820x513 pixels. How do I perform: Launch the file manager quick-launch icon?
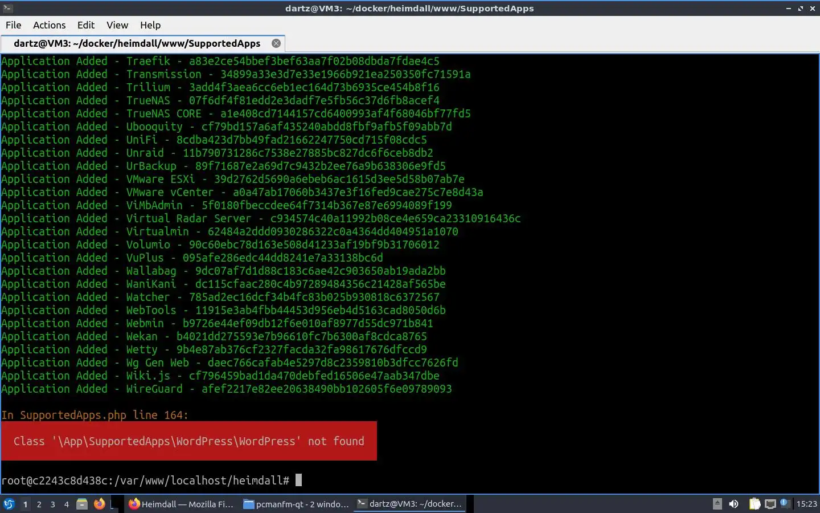coord(82,504)
